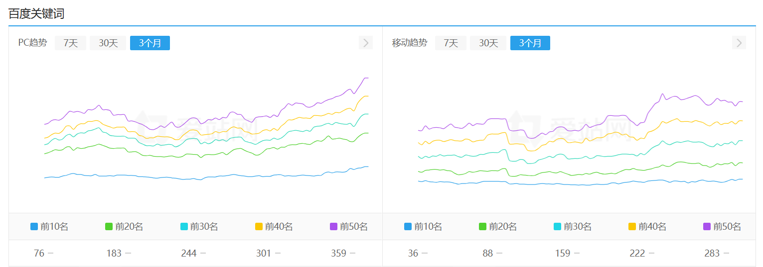This screenshot has height=267, width=763.
Task: Hide 前30名 series in PC chart
Action: click(199, 227)
